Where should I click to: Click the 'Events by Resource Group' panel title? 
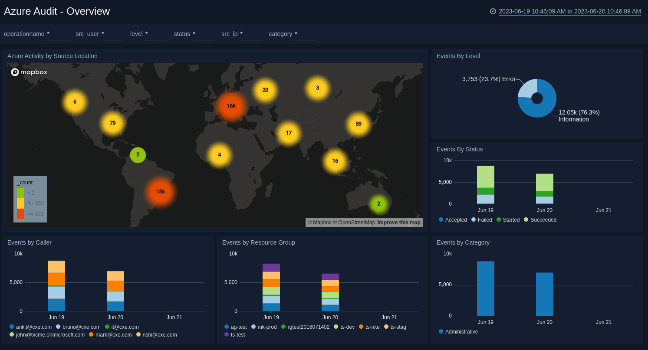coord(259,242)
